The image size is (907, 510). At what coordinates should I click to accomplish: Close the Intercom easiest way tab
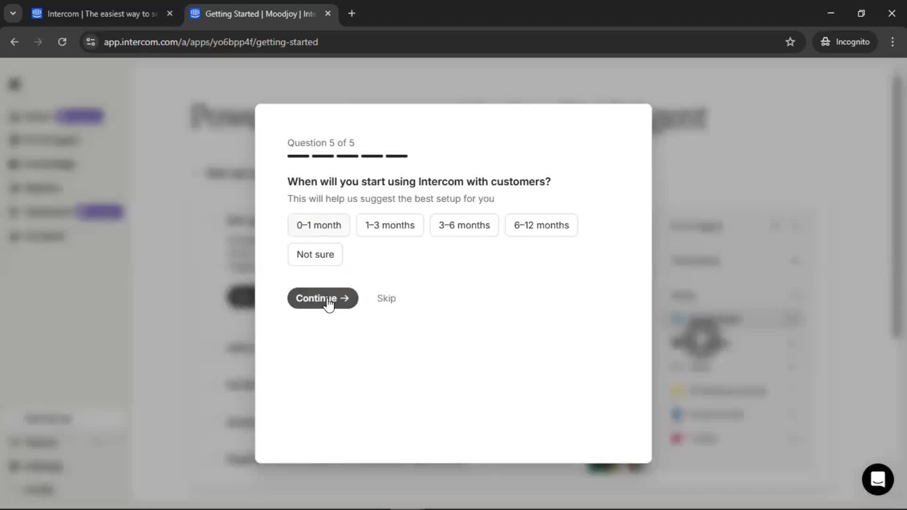click(170, 14)
